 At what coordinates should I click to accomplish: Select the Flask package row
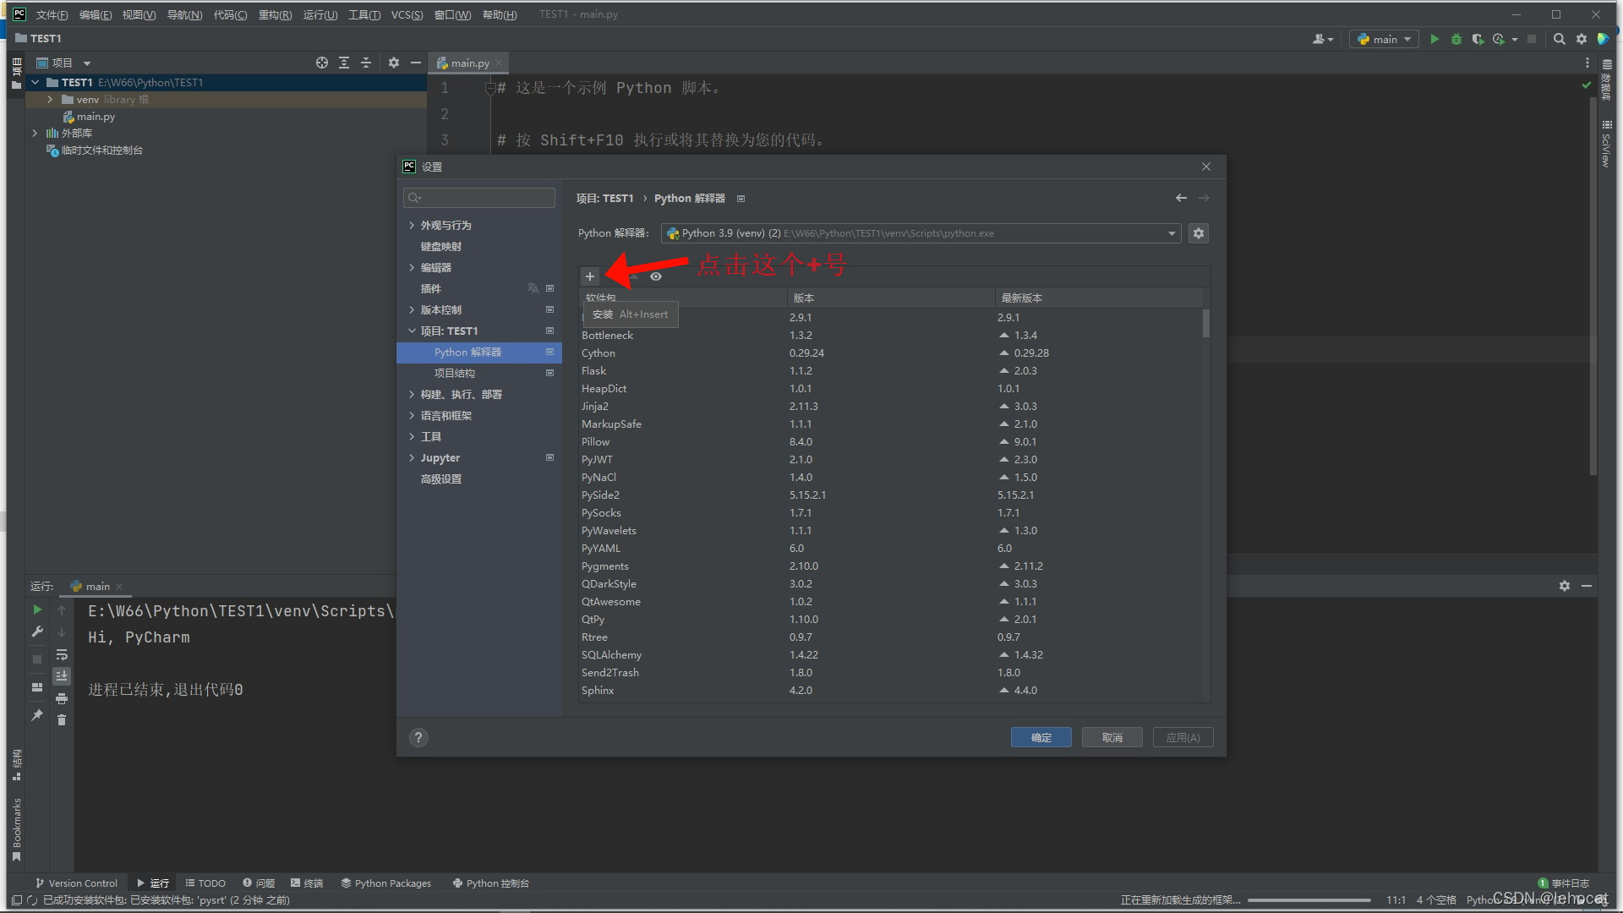point(891,370)
